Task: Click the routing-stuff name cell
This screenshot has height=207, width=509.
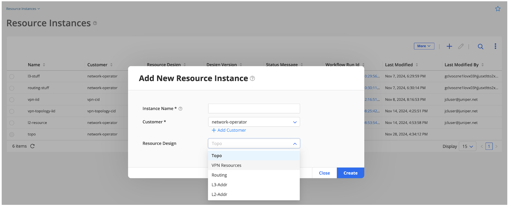Action: (38, 88)
